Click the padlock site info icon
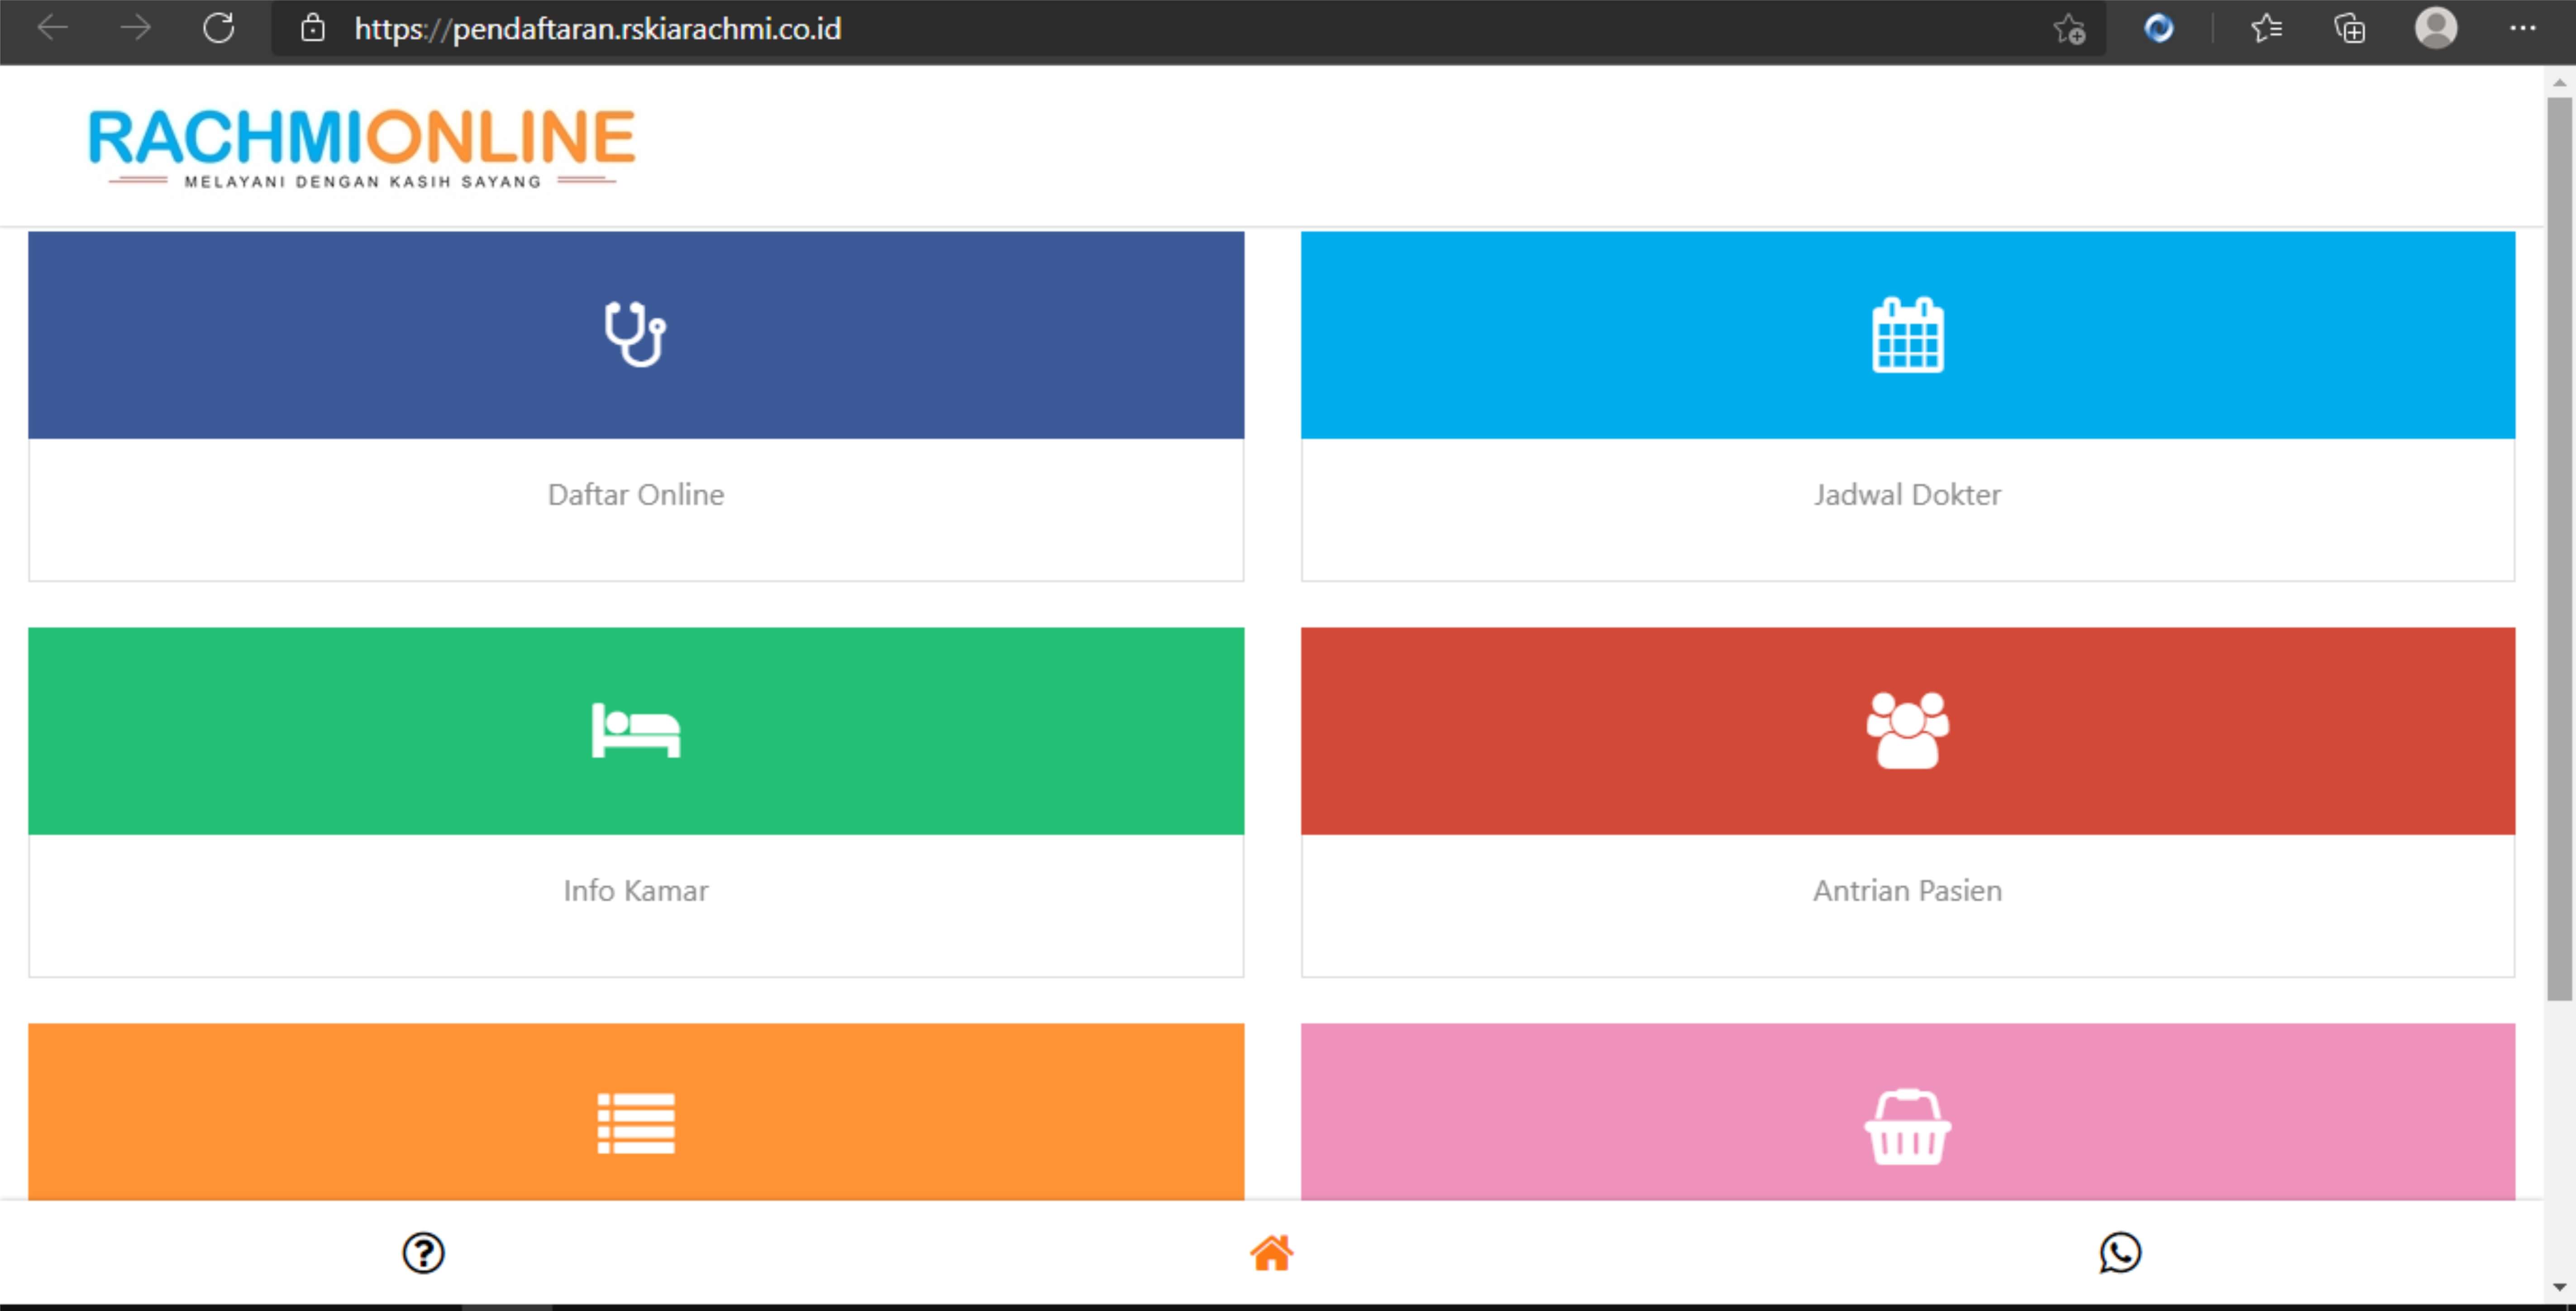This screenshot has width=2576, height=1311. [313, 28]
